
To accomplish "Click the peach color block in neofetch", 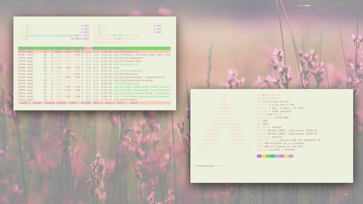I will (x=286, y=156).
